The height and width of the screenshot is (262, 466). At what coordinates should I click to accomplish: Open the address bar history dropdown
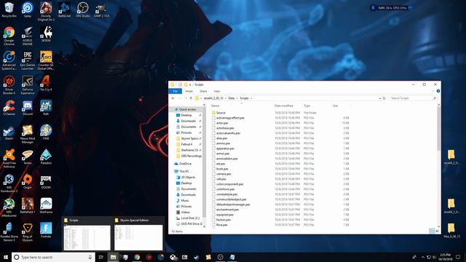coord(379,98)
